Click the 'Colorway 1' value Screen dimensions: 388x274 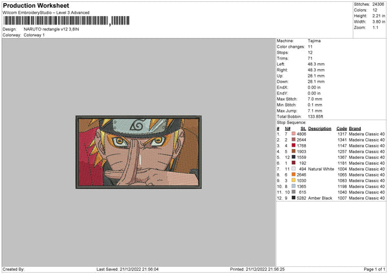point(34,35)
